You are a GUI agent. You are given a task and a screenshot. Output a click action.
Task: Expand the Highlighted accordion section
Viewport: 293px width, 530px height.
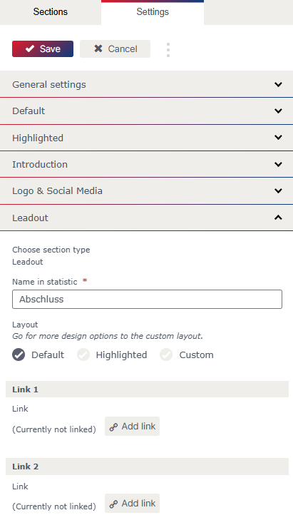coord(146,138)
